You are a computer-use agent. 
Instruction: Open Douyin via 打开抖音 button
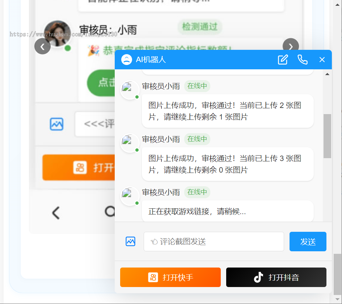[276, 277]
